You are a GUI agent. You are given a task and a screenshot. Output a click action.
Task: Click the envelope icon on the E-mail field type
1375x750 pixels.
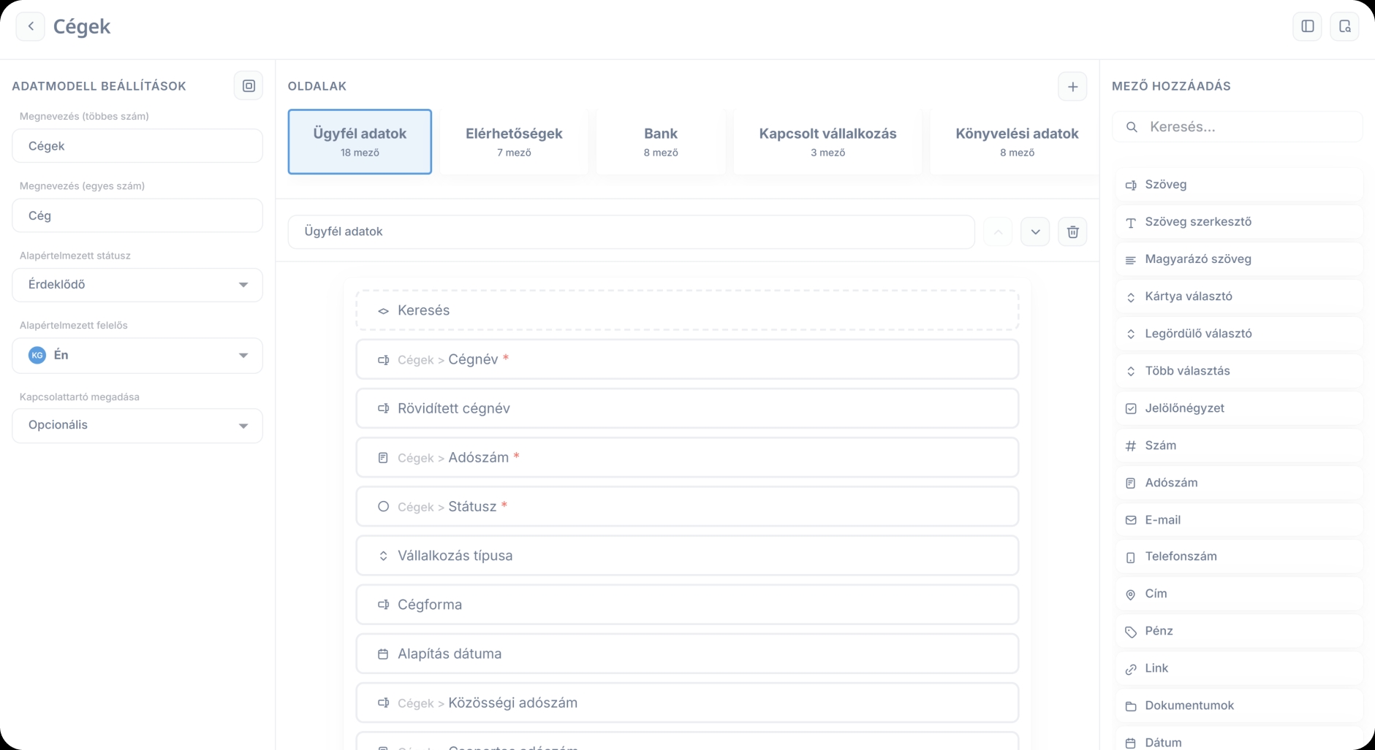(1130, 520)
